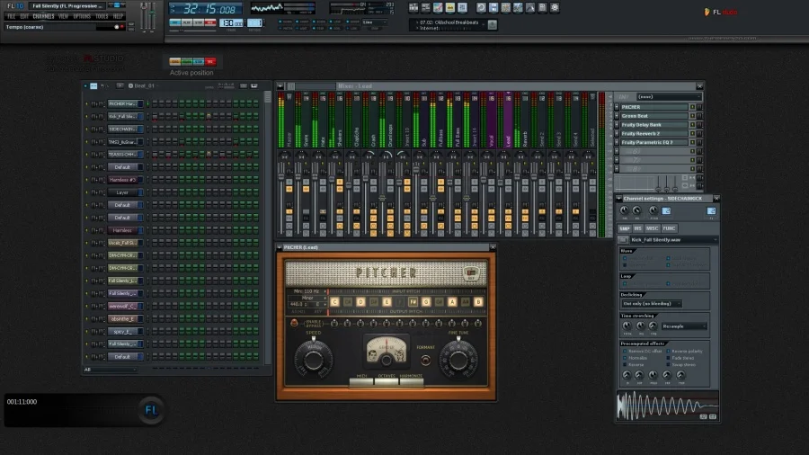Open the HELP menu
This screenshot has width=809, height=455.
pos(118,16)
